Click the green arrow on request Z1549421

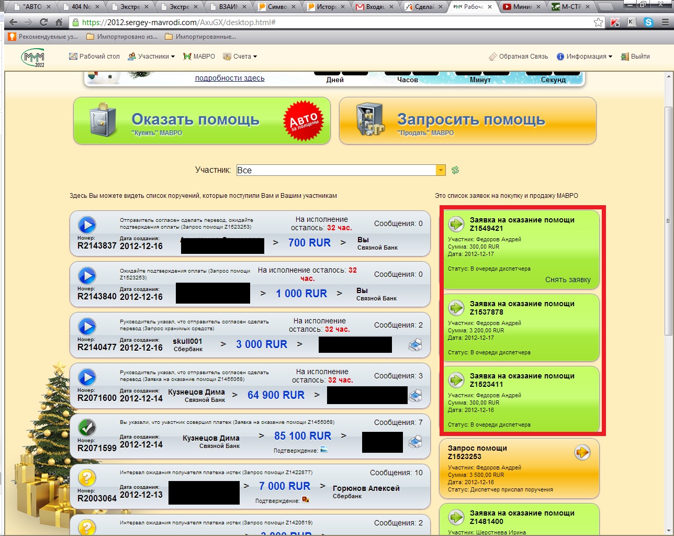coord(457,224)
